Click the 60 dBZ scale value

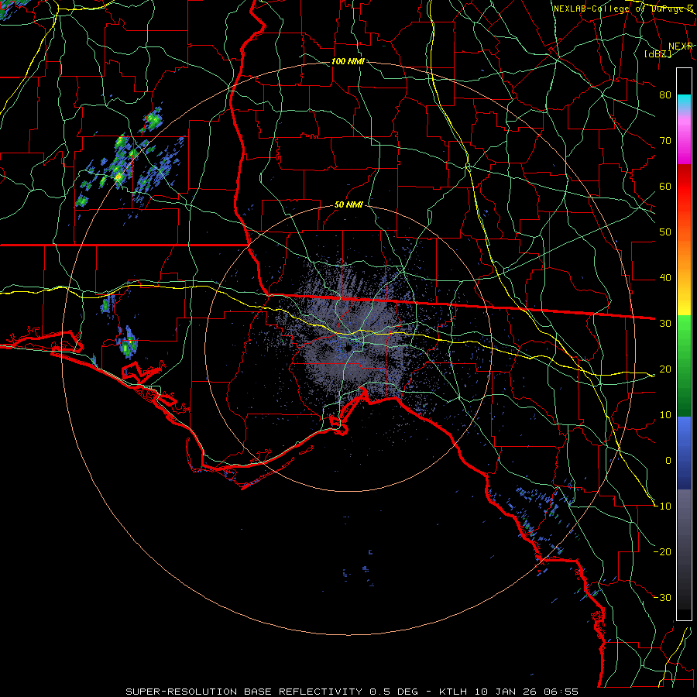click(x=665, y=186)
